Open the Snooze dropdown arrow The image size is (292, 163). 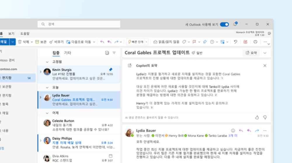(217, 42)
